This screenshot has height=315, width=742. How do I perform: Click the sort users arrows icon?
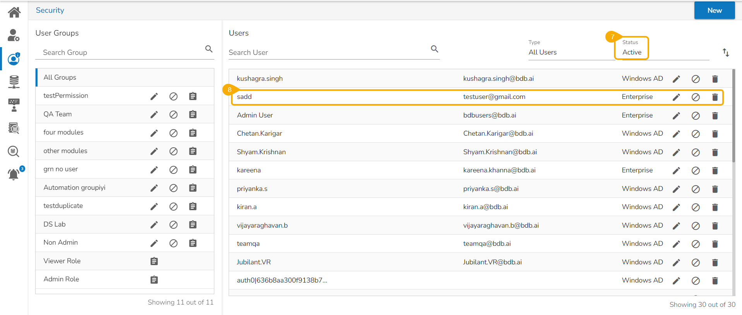tap(726, 53)
